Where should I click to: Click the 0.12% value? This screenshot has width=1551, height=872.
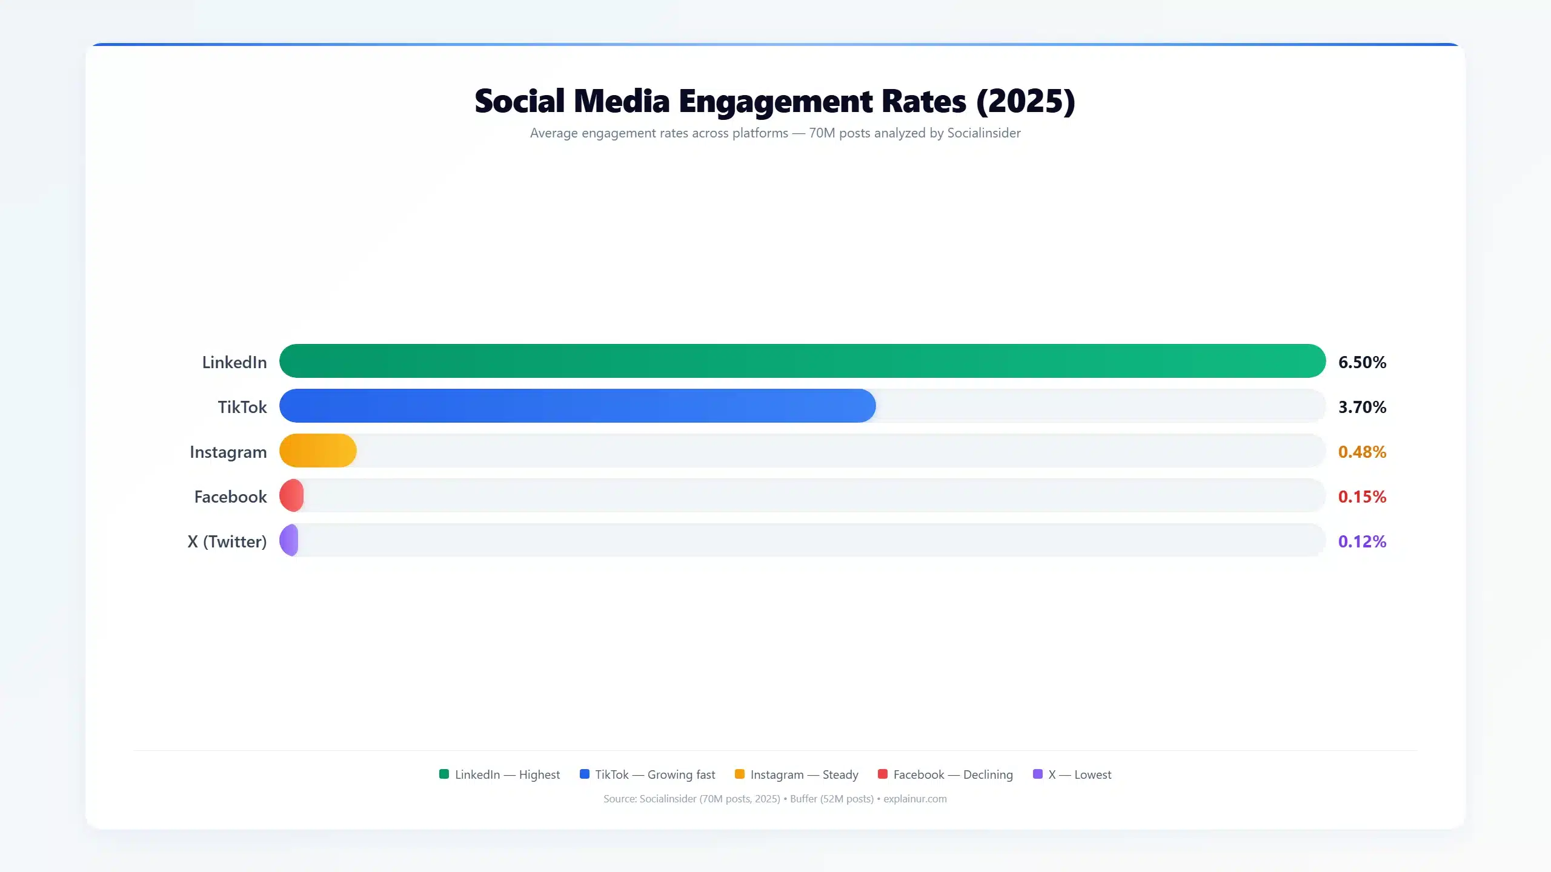(x=1362, y=541)
